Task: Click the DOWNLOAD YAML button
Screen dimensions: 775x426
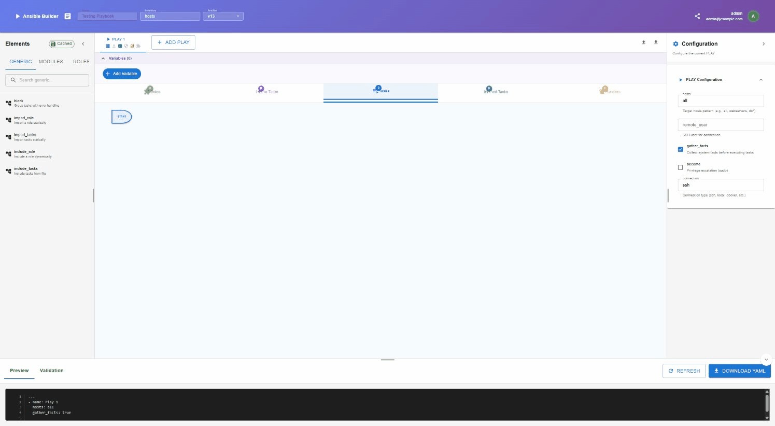Action: pyautogui.click(x=739, y=371)
